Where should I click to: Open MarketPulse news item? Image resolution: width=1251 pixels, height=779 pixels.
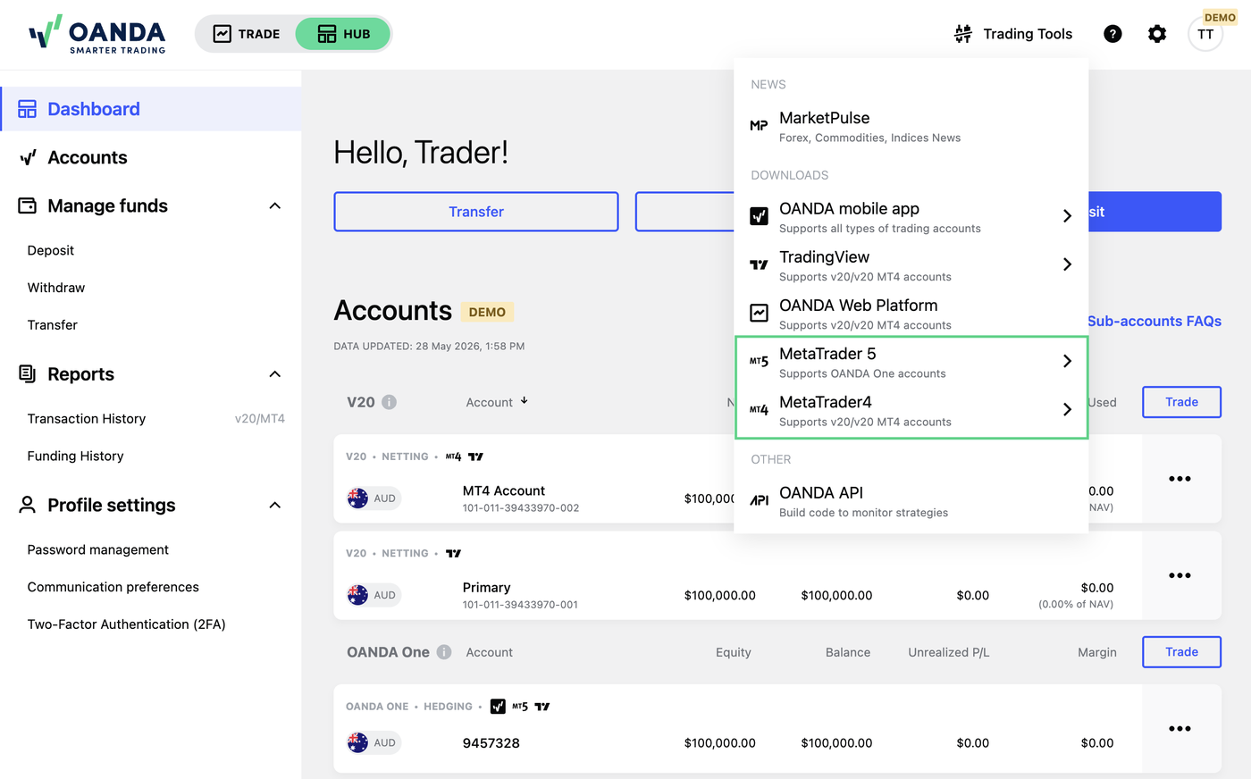pos(911,127)
